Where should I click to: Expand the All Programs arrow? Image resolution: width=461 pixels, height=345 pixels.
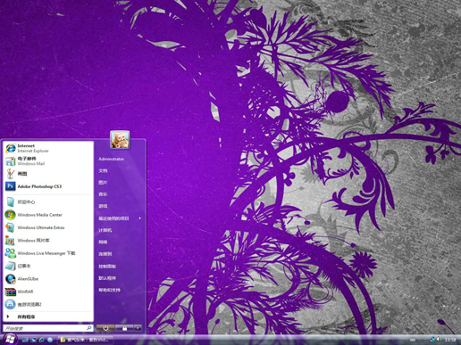(8, 316)
